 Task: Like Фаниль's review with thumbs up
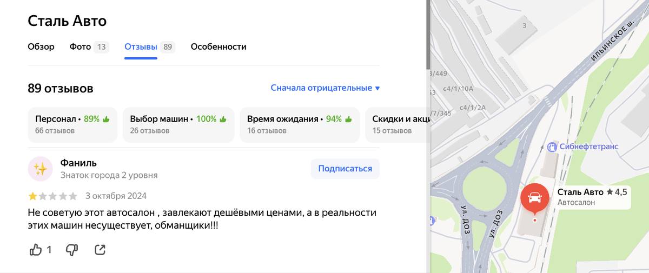36,250
